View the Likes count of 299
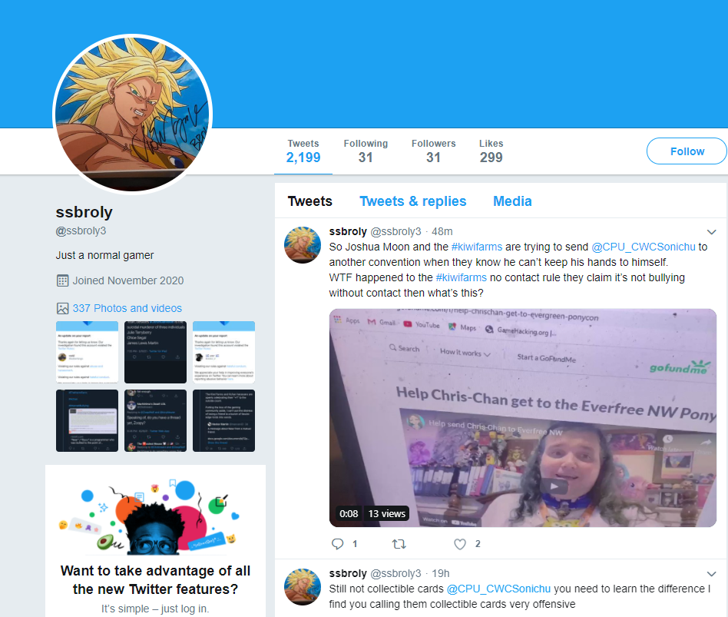Image resolution: width=728 pixels, height=617 pixels. (491, 151)
